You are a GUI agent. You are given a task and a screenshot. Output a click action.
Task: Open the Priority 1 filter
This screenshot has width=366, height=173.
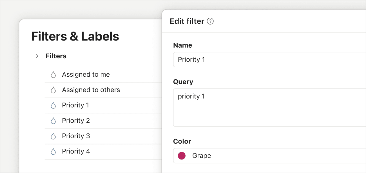tap(75, 105)
